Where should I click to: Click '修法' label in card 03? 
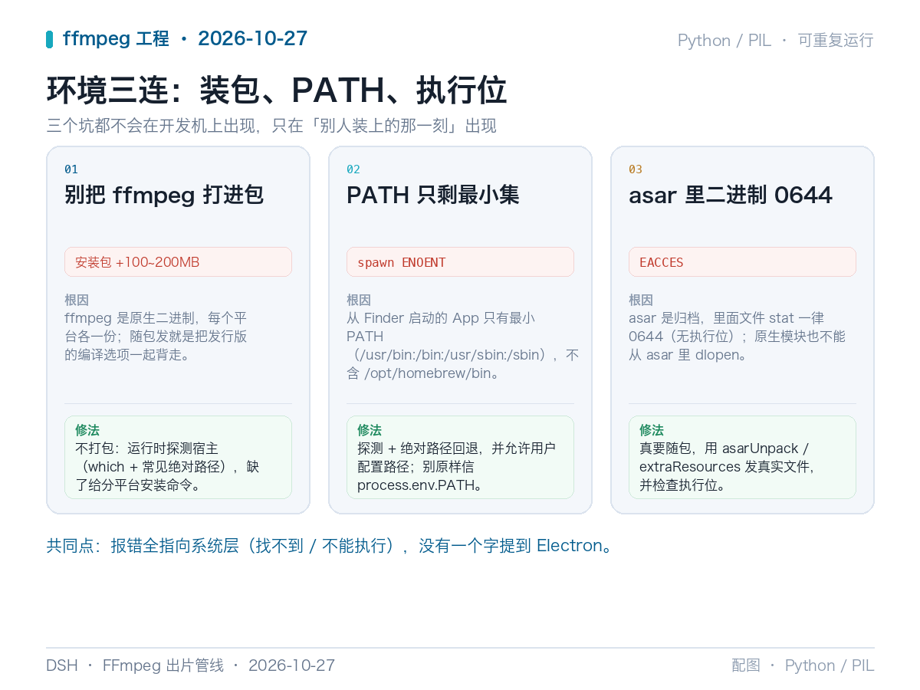[652, 430]
